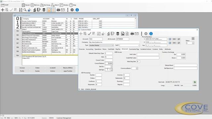Click the export icon in Customer Detail toolbar

coord(113,34)
